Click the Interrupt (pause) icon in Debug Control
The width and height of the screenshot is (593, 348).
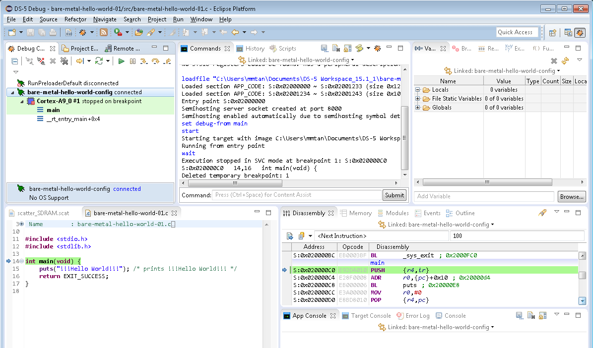[x=132, y=61]
